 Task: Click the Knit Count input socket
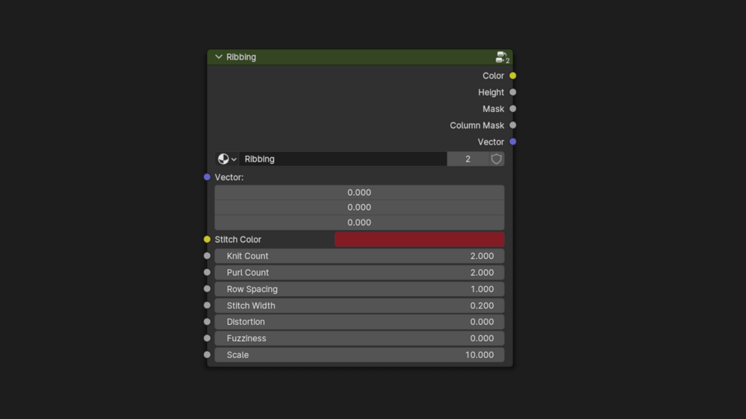(207, 256)
